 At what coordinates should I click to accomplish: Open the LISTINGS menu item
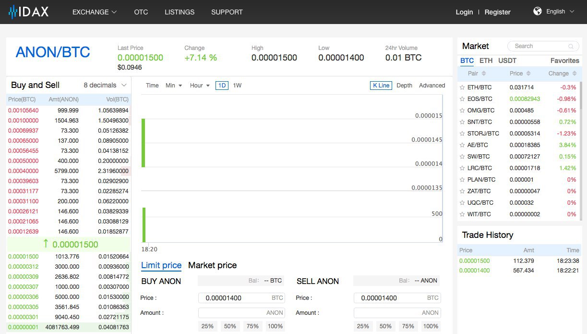pos(180,12)
